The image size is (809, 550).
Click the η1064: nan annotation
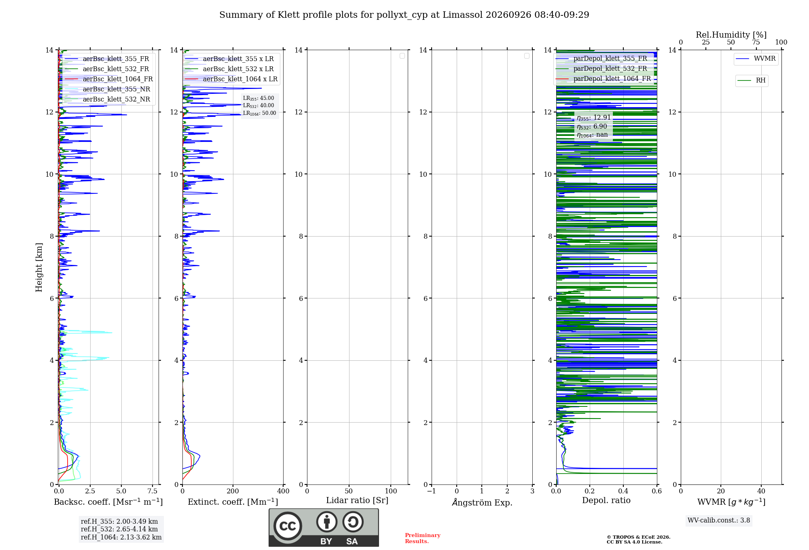pyautogui.click(x=592, y=135)
